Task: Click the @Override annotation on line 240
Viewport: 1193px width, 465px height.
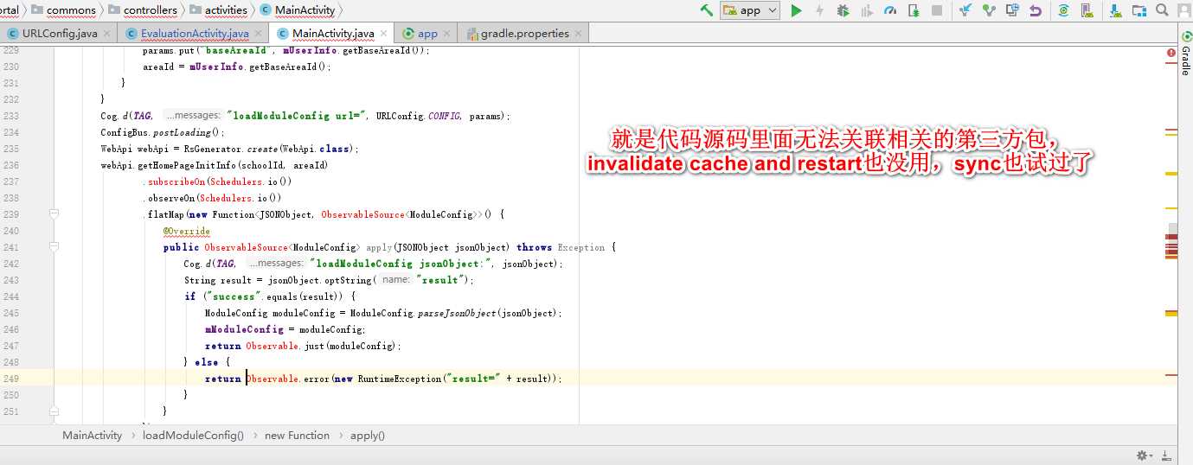Action: pyautogui.click(x=186, y=231)
